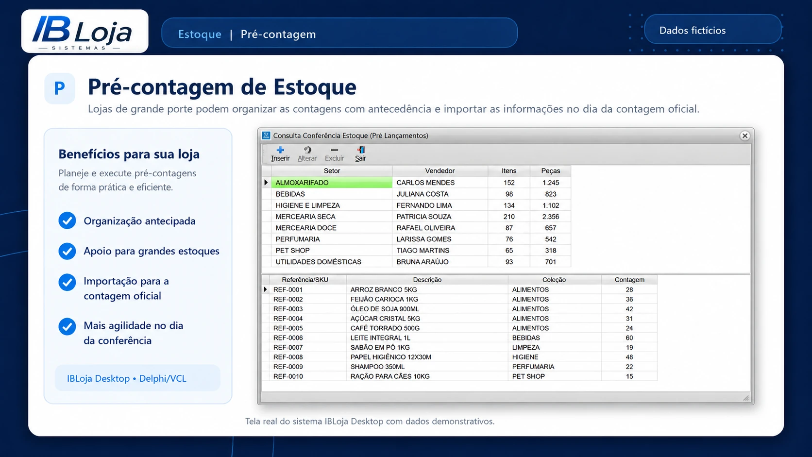Click the Dados fictícios badge

[x=712, y=30]
